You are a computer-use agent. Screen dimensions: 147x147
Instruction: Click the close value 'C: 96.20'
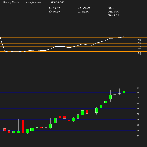54,12
